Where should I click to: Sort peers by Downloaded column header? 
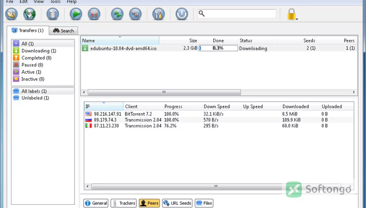[300, 106]
